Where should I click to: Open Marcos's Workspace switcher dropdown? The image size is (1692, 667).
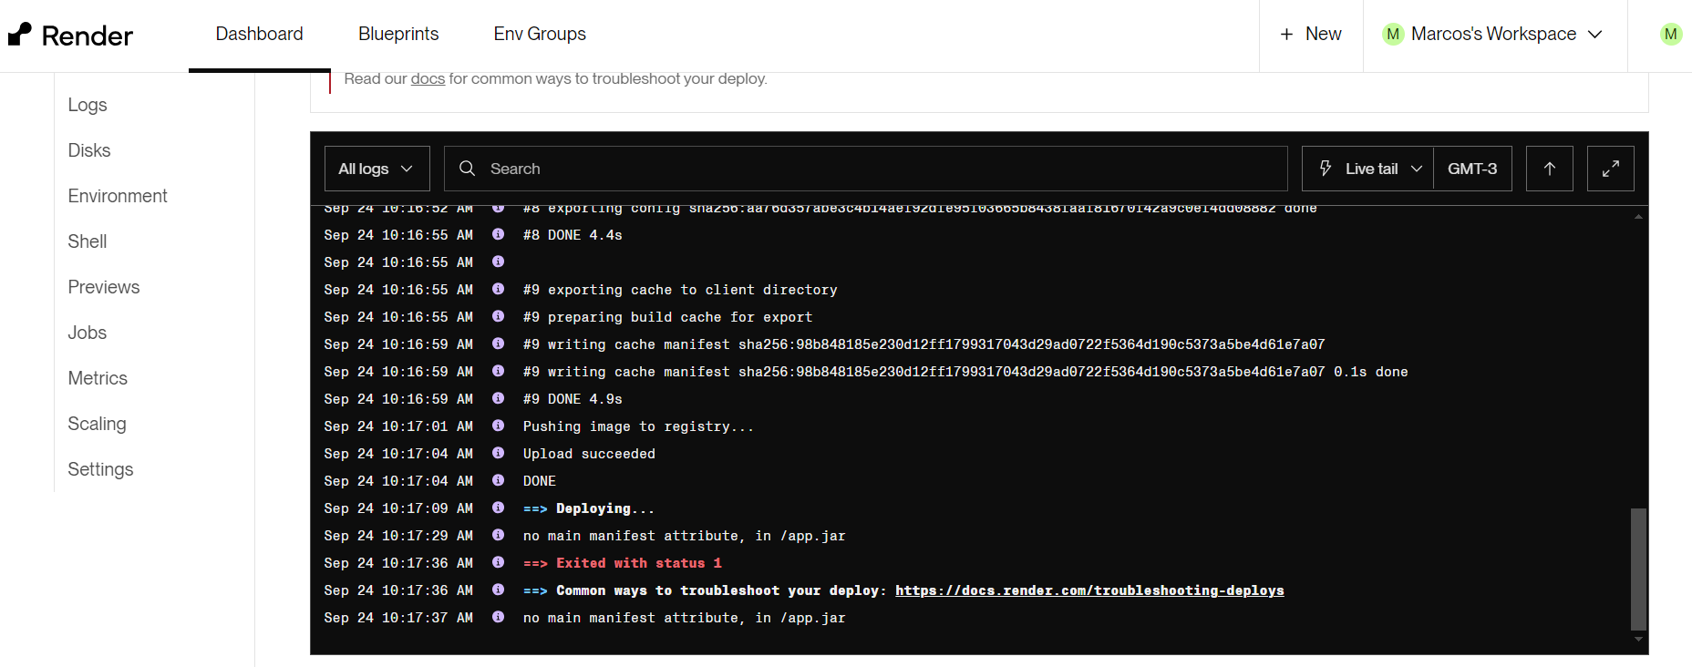pyautogui.click(x=1495, y=35)
